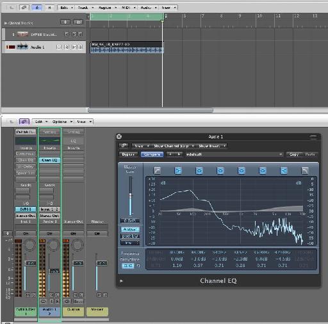Click the link button in the mixer toolbar

click(x=24, y=122)
